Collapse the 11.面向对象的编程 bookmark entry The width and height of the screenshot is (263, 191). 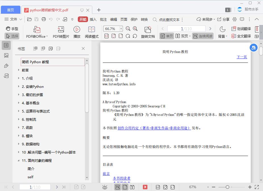point(18,160)
